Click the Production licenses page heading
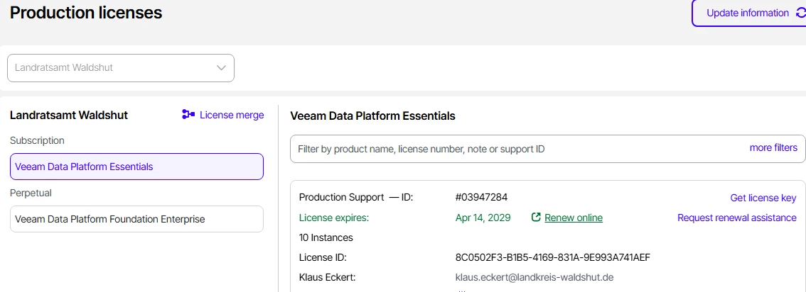This screenshot has height=292, width=806. 86,12
